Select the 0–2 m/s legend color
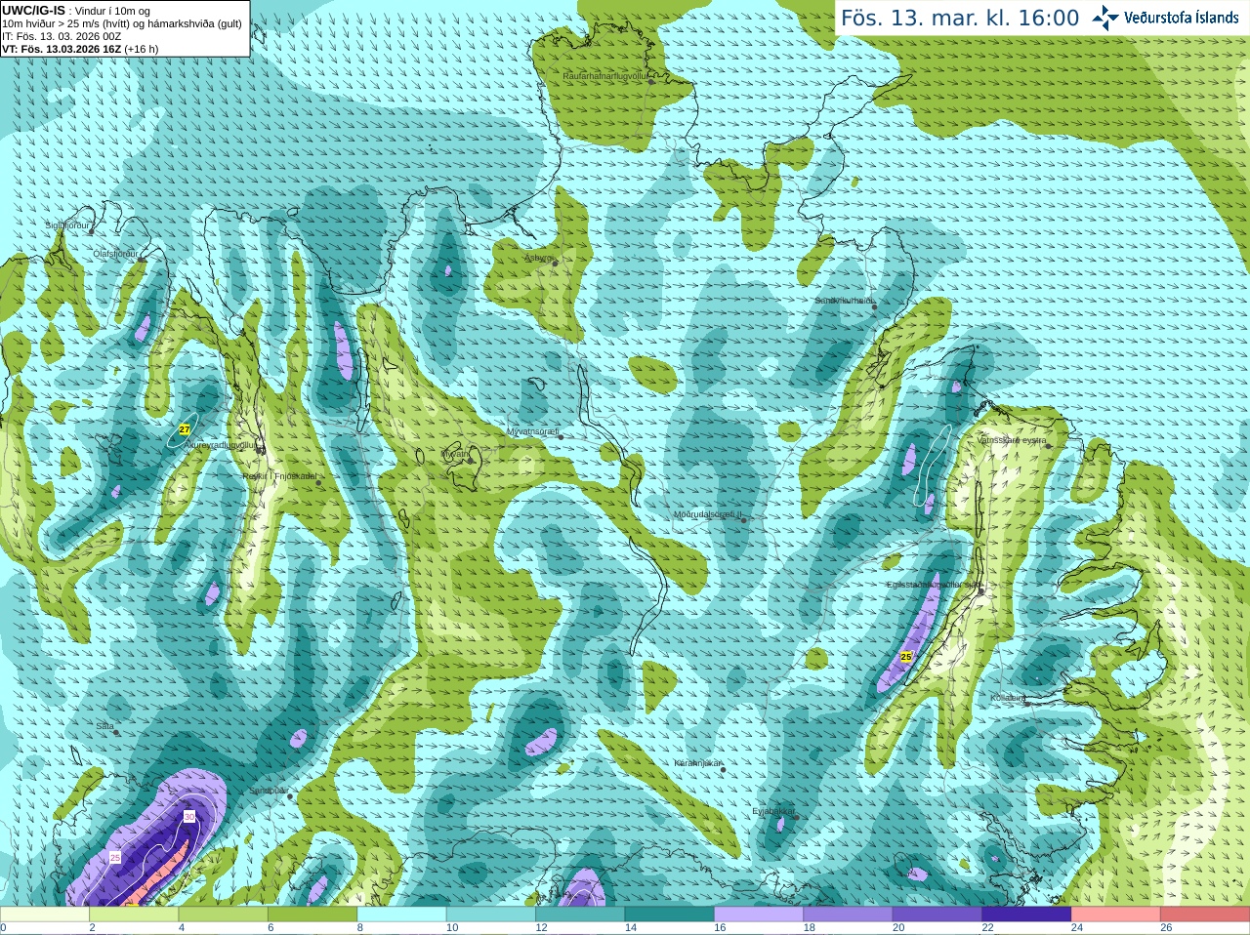Viewport: 1250px width, 935px height. click(x=45, y=915)
